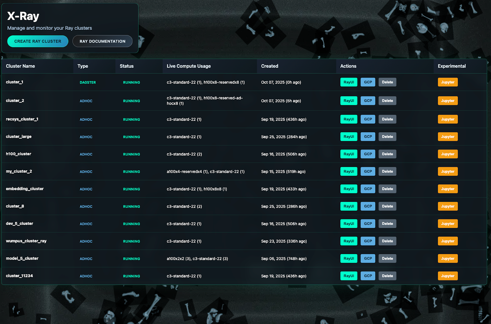Screen dimensions: 491x324
Task: Click the Create Ray Cluster button
Action: click(x=38, y=41)
